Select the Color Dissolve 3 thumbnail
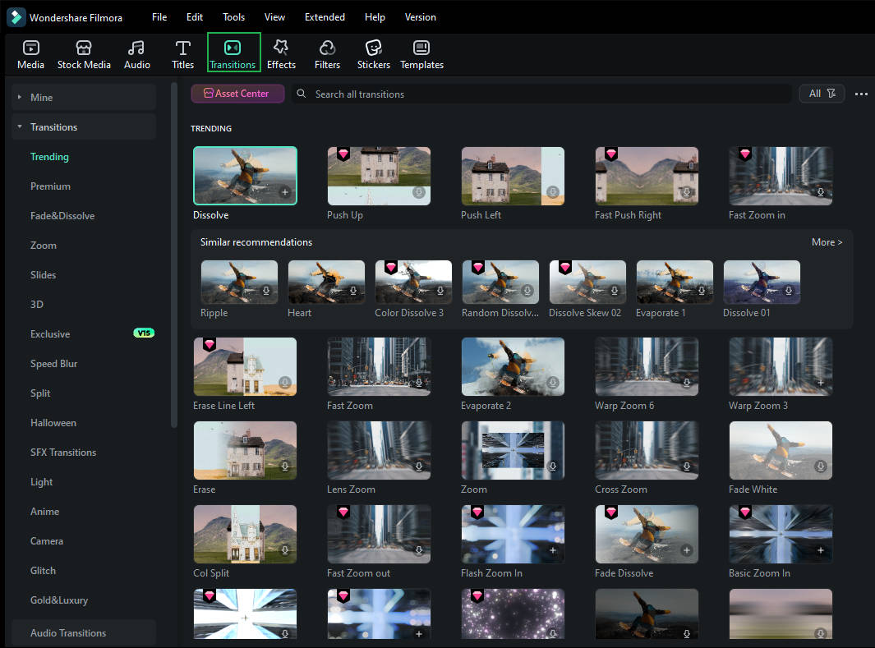This screenshot has width=875, height=648. 413,282
